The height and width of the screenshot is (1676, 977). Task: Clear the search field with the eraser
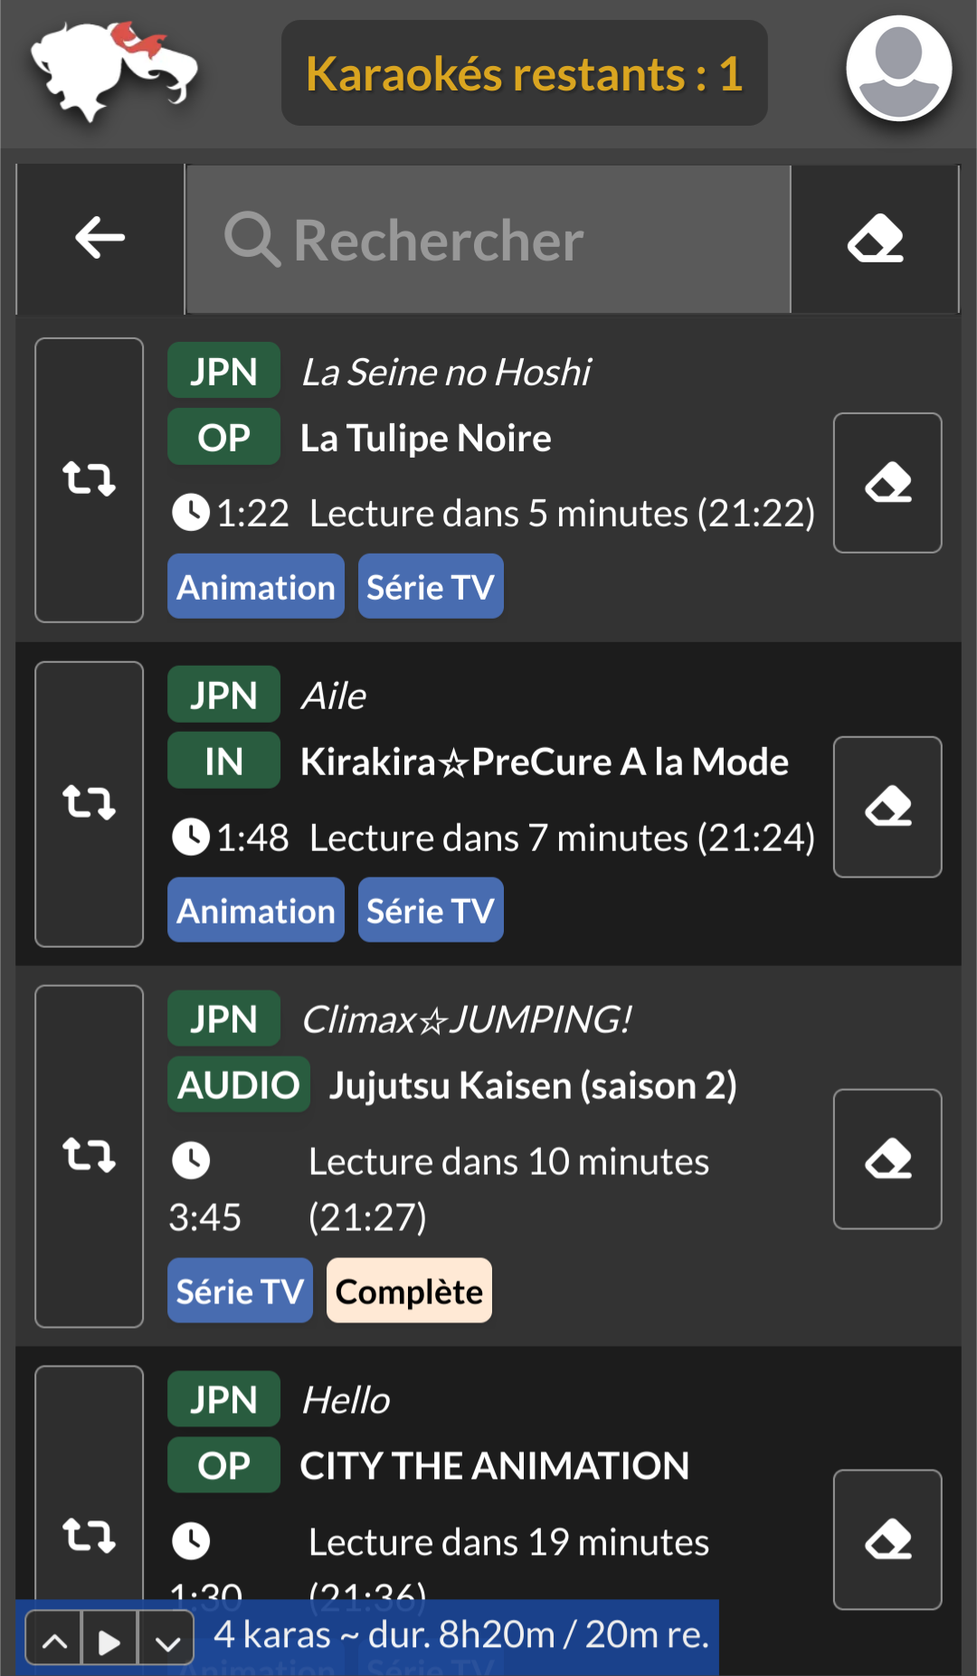pos(875,239)
